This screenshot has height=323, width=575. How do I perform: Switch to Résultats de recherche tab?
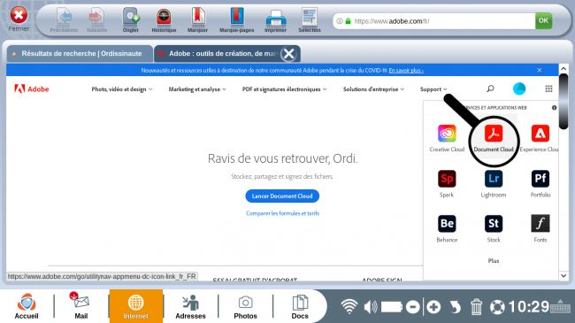80,54
